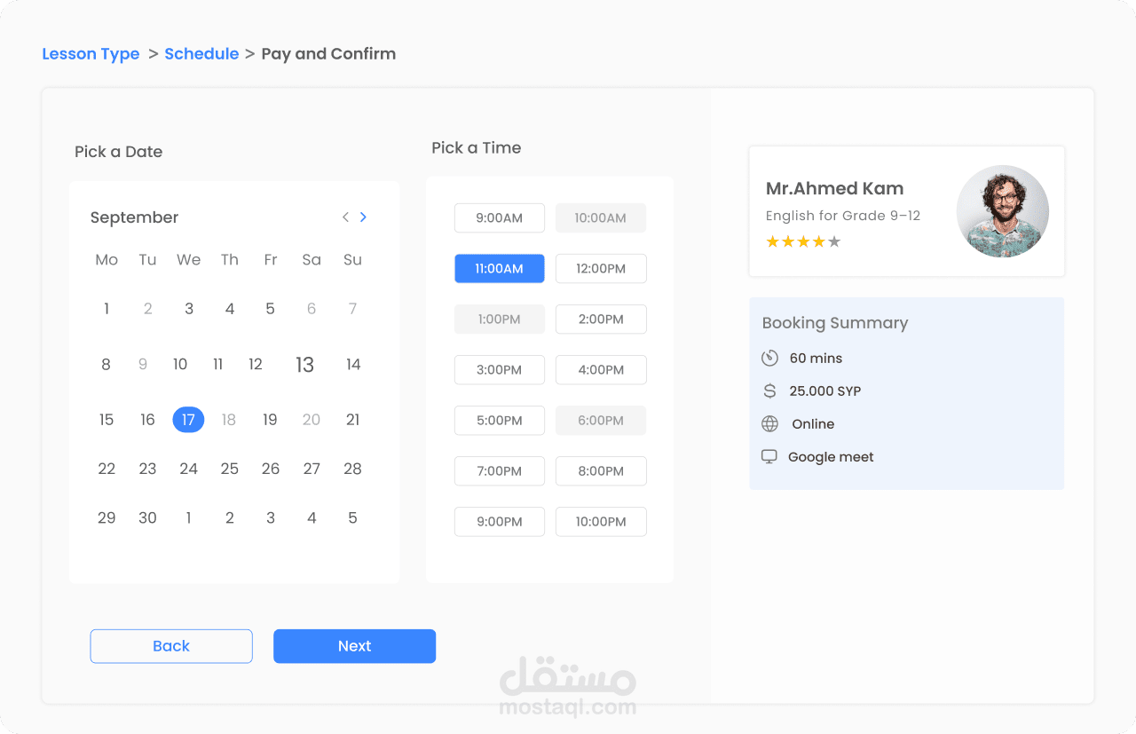Select September 13 on the calendar

tap(305, 365)
